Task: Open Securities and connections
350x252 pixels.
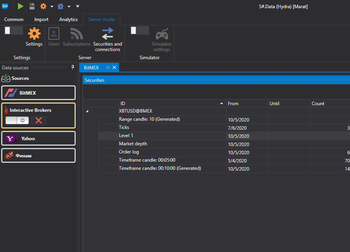Action: 108,39
